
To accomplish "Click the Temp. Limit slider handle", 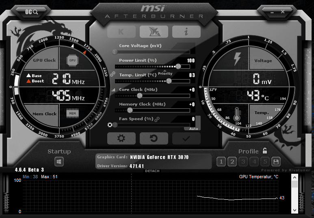I will pyautogui.click(x=169, y=81).
